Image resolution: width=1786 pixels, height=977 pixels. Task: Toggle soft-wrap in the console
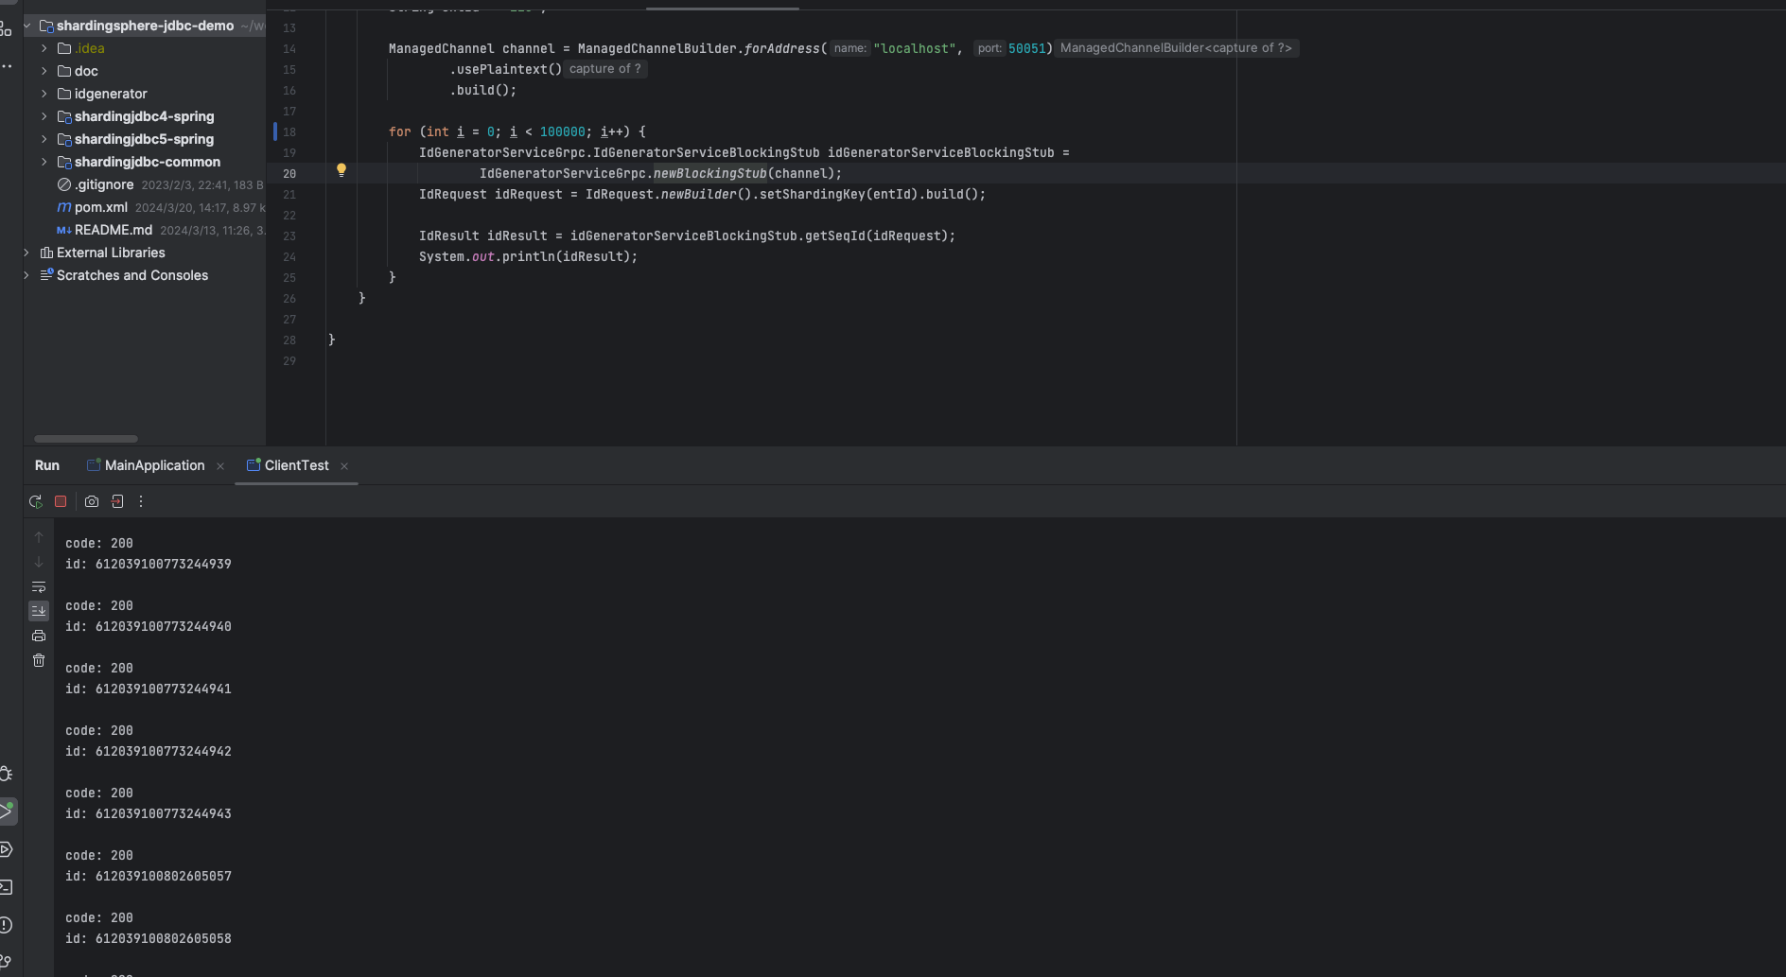pyautogui.click(x=39, y=586)
